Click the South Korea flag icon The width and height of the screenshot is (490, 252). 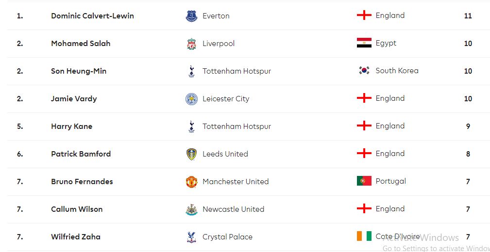pyautogui.click(x=364, y=71)
